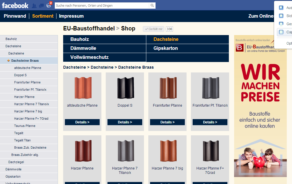The image size is (292, 184).
Task: Select the Bauholz category tile
Action: click(105, 39)
